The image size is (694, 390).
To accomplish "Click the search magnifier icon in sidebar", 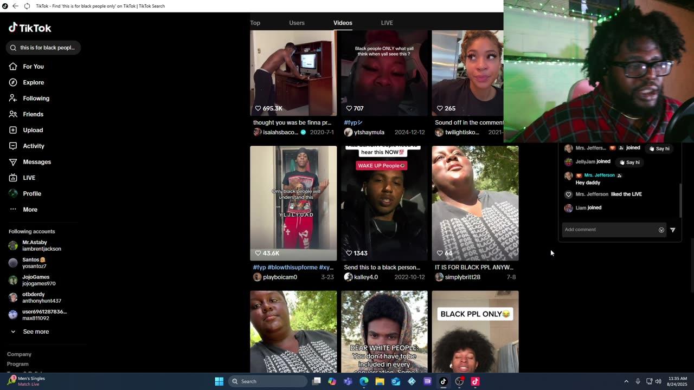I will pos(13,48).
